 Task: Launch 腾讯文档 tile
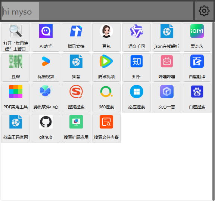(76, 37)
